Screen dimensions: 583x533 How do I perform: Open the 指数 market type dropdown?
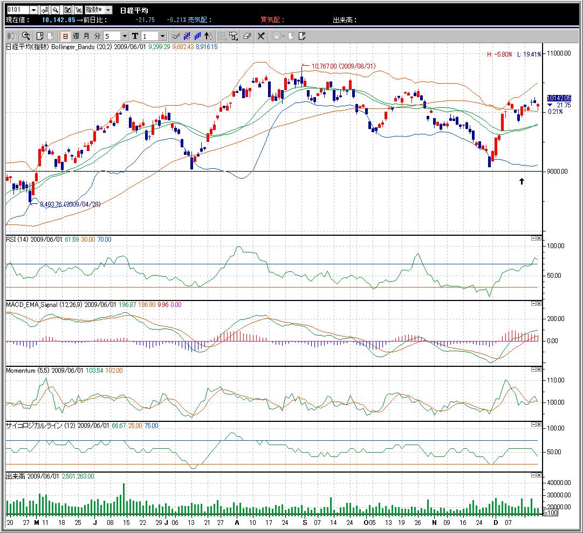pyautogui.click(x=108, y=10)
